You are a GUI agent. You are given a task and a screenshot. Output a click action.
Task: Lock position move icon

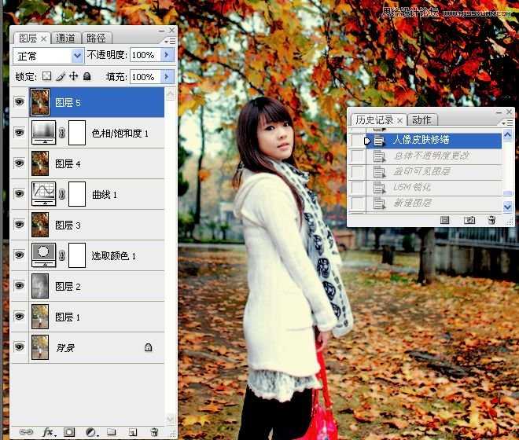click(x=73, y=76)
